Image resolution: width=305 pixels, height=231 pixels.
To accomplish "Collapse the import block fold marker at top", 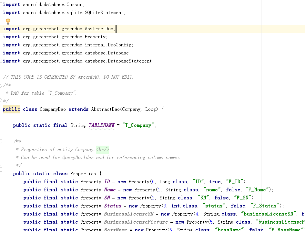I will click(1, 4).
